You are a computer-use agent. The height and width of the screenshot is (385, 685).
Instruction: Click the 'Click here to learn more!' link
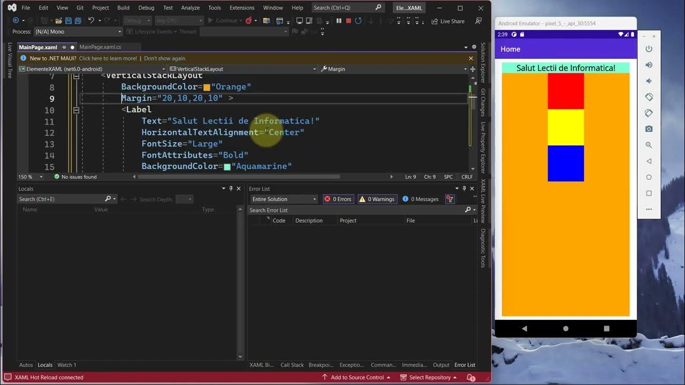108,58
